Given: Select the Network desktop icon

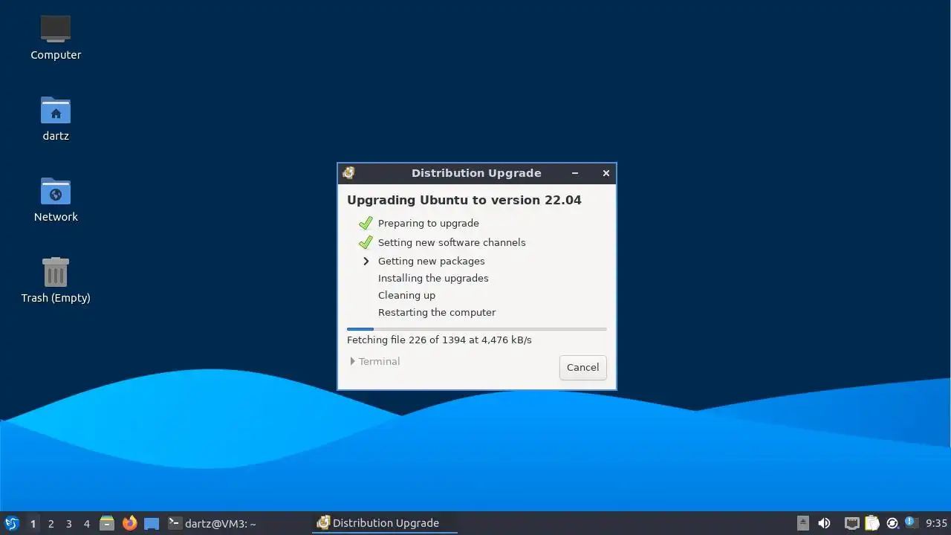Looking at the screenshot, I should click(x=56, y=199).
